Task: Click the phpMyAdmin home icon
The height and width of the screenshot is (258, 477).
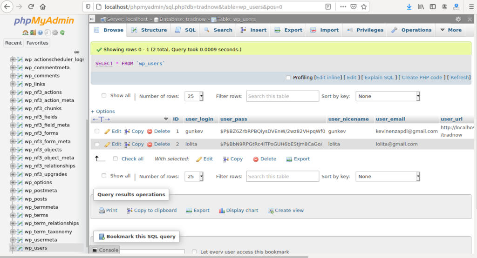Action: tap(25, 33)
